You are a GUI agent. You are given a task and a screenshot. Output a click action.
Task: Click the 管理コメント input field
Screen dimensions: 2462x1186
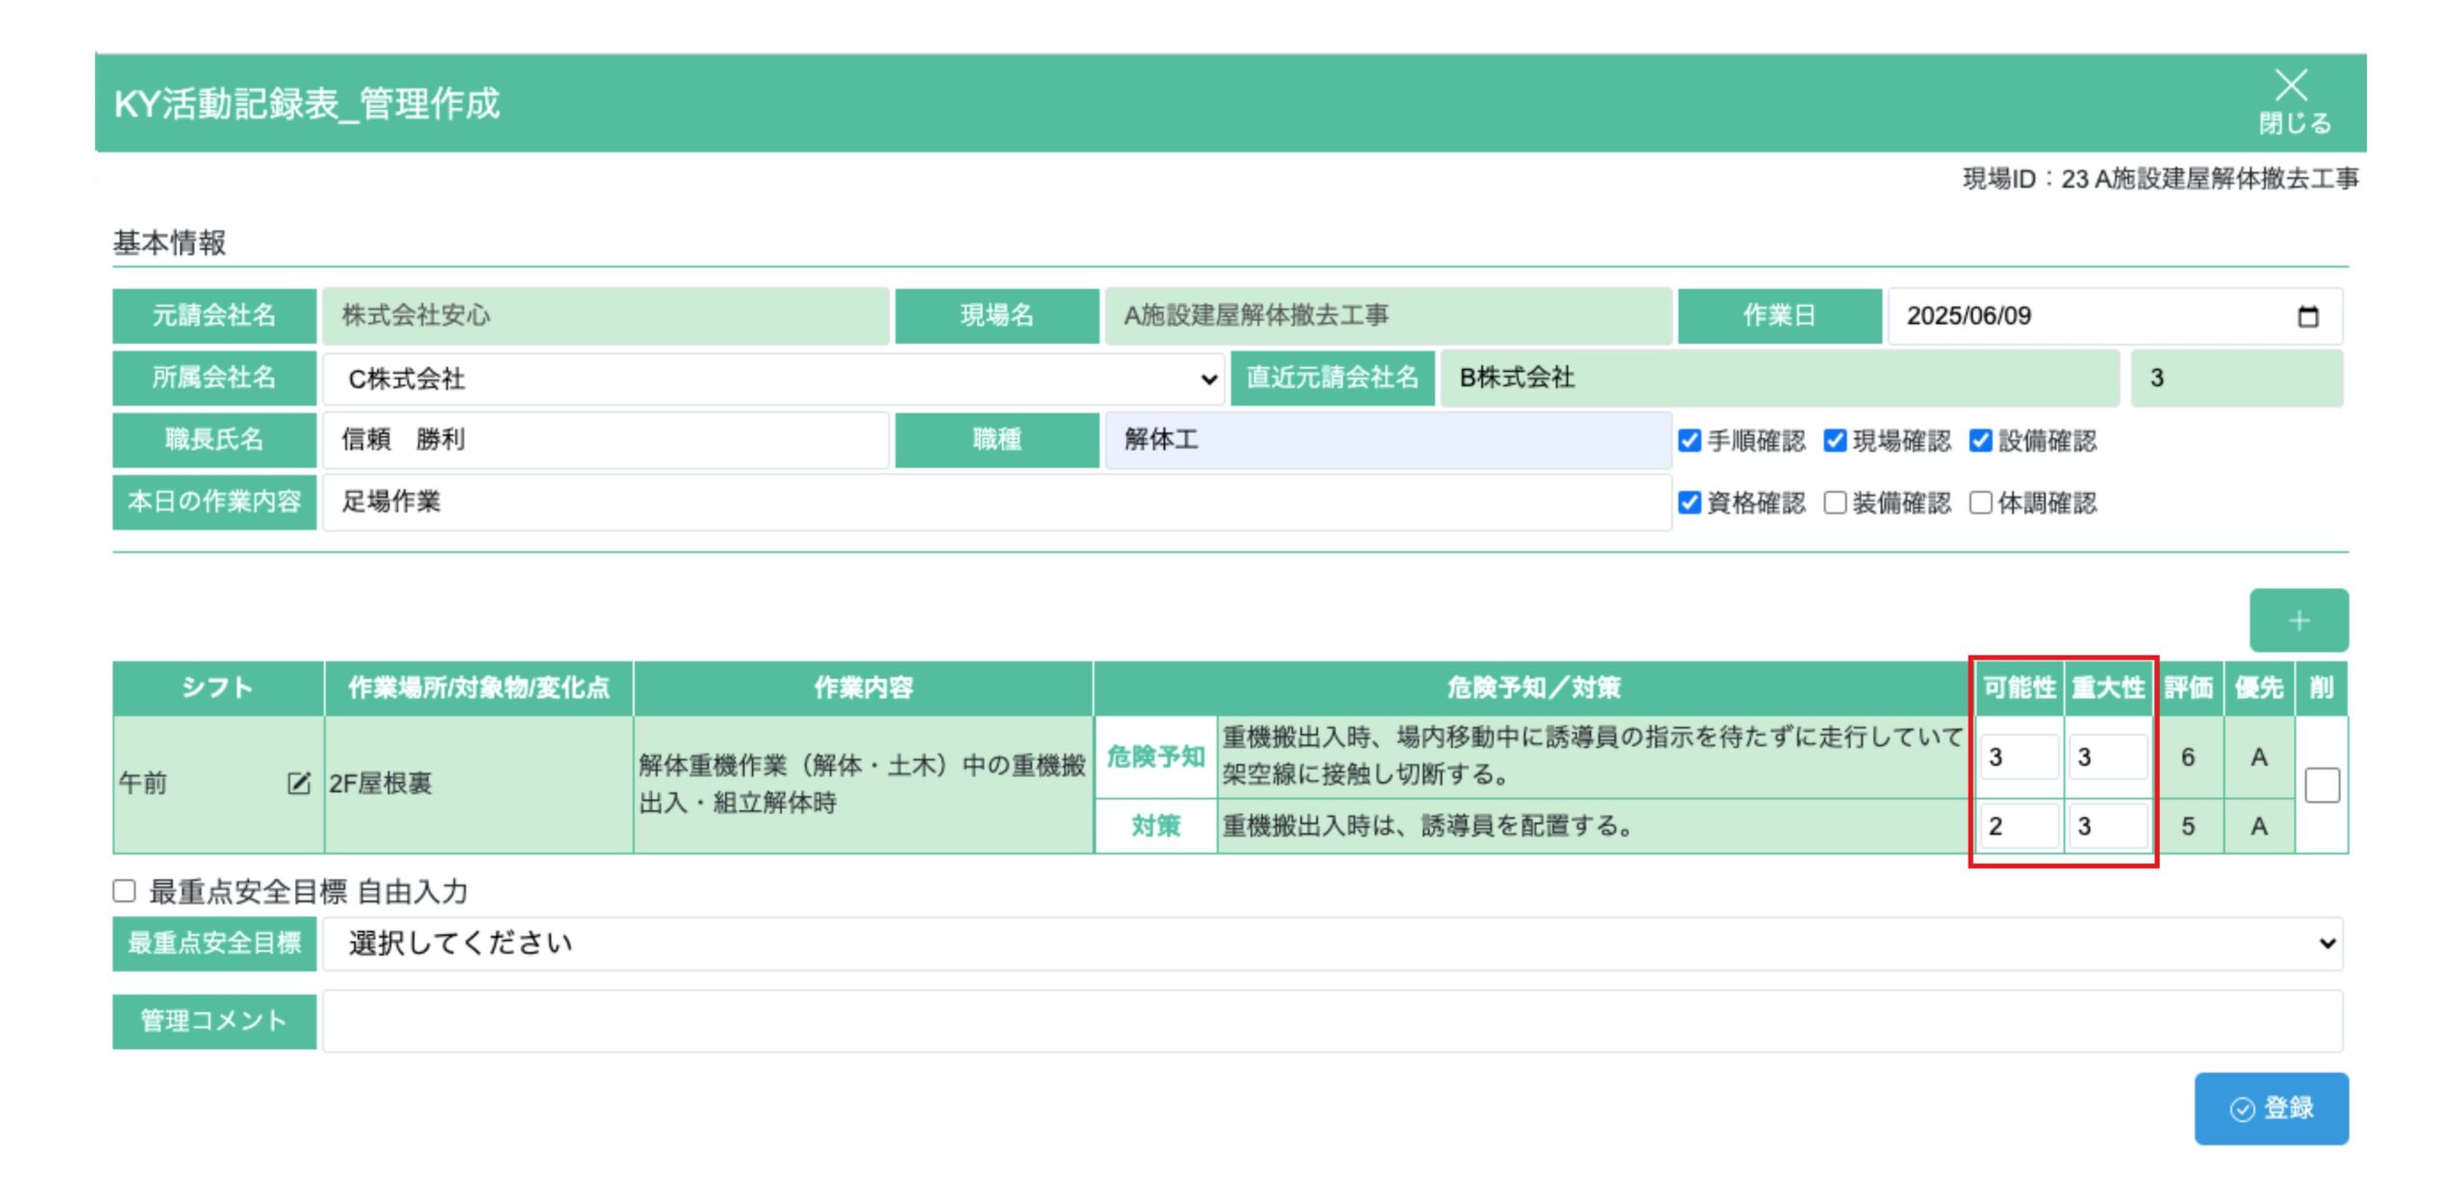point(1333,1021)
